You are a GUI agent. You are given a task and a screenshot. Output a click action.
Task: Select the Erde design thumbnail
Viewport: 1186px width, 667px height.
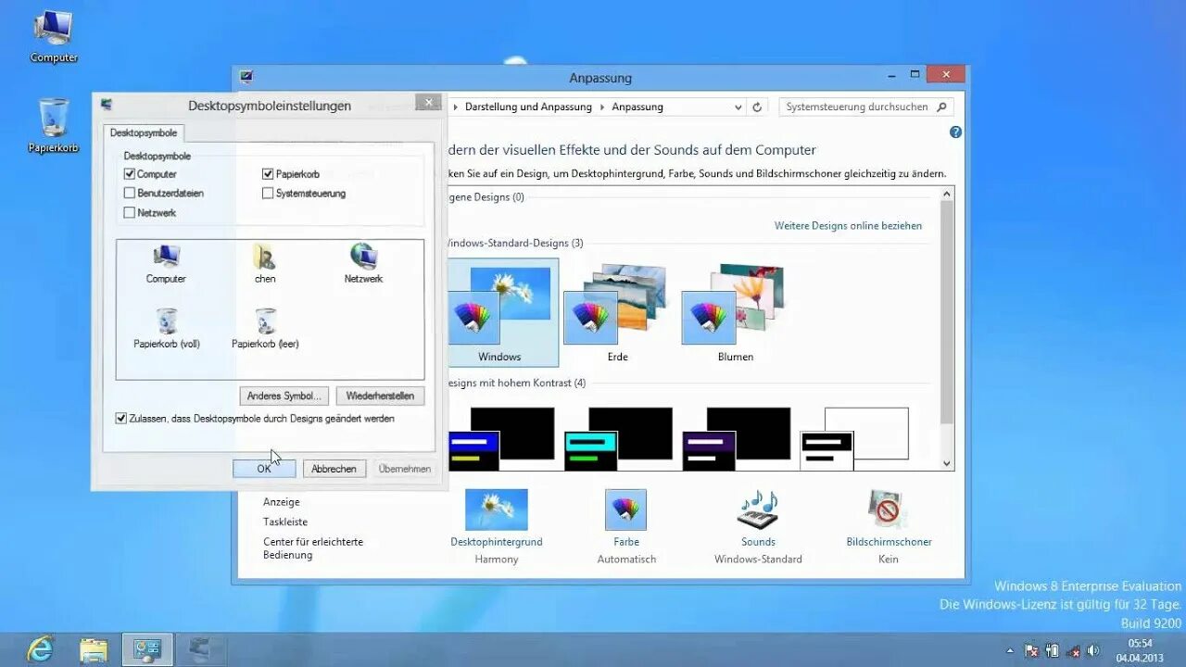(618, 313)
